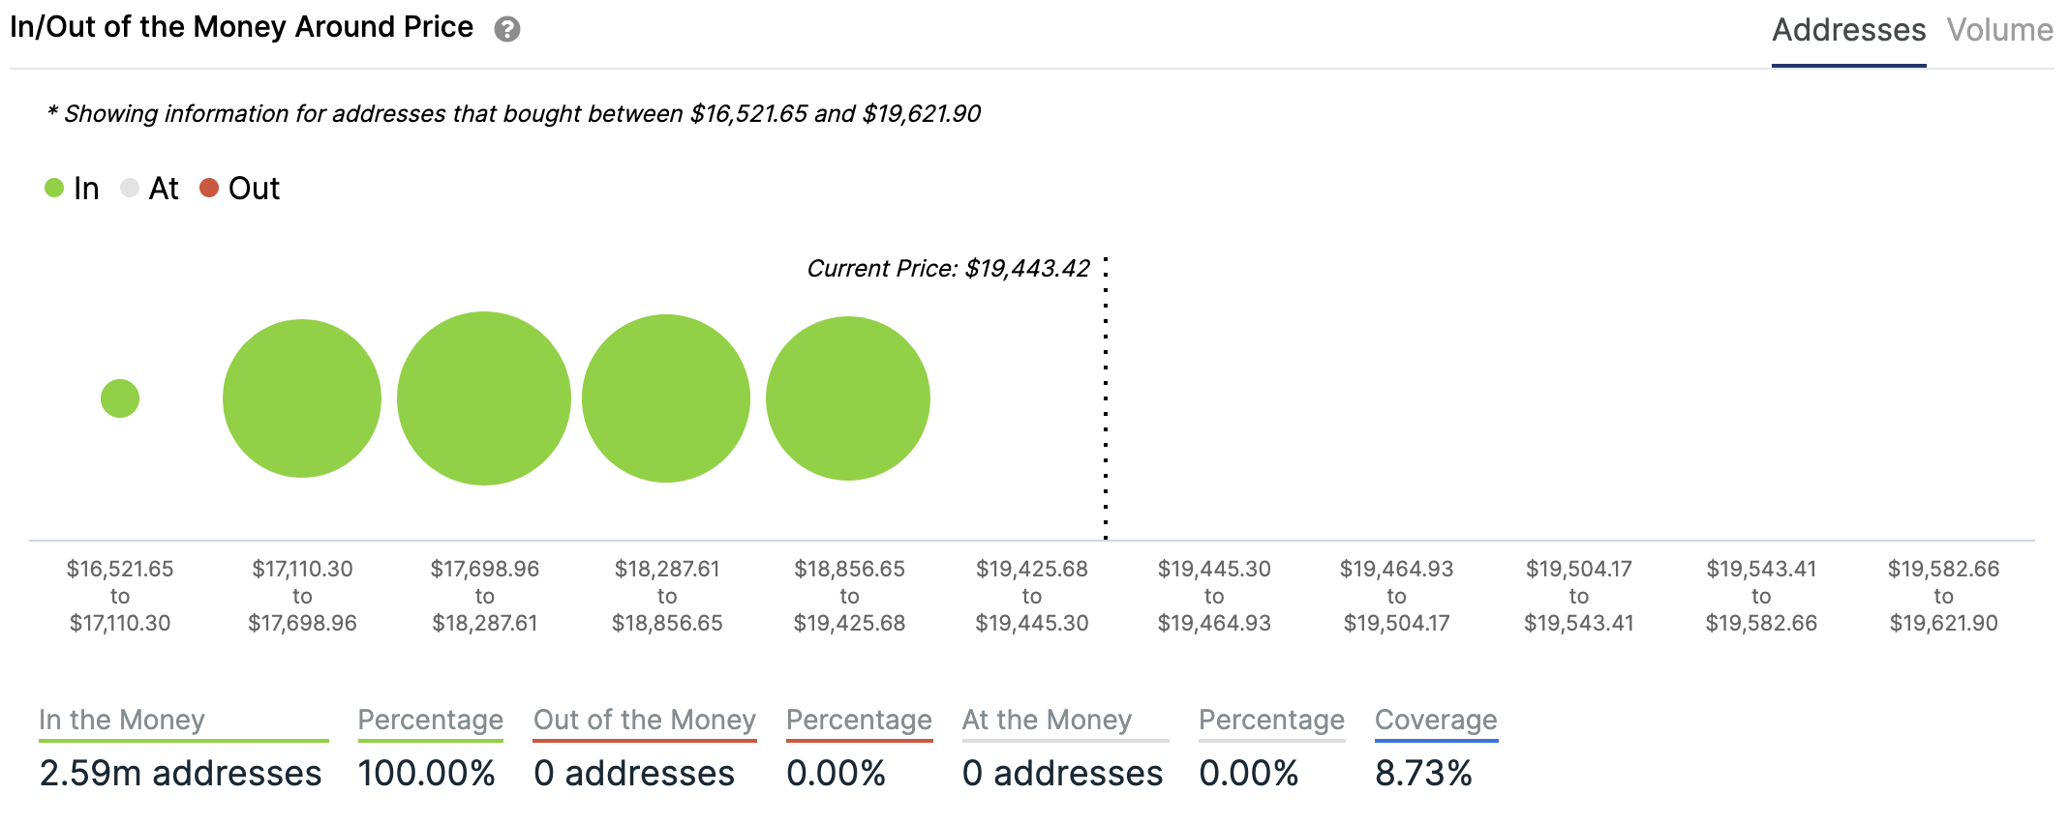The image size is (2070, 824).
Task: Toggle the green In legend item
Action: (73, 188)
